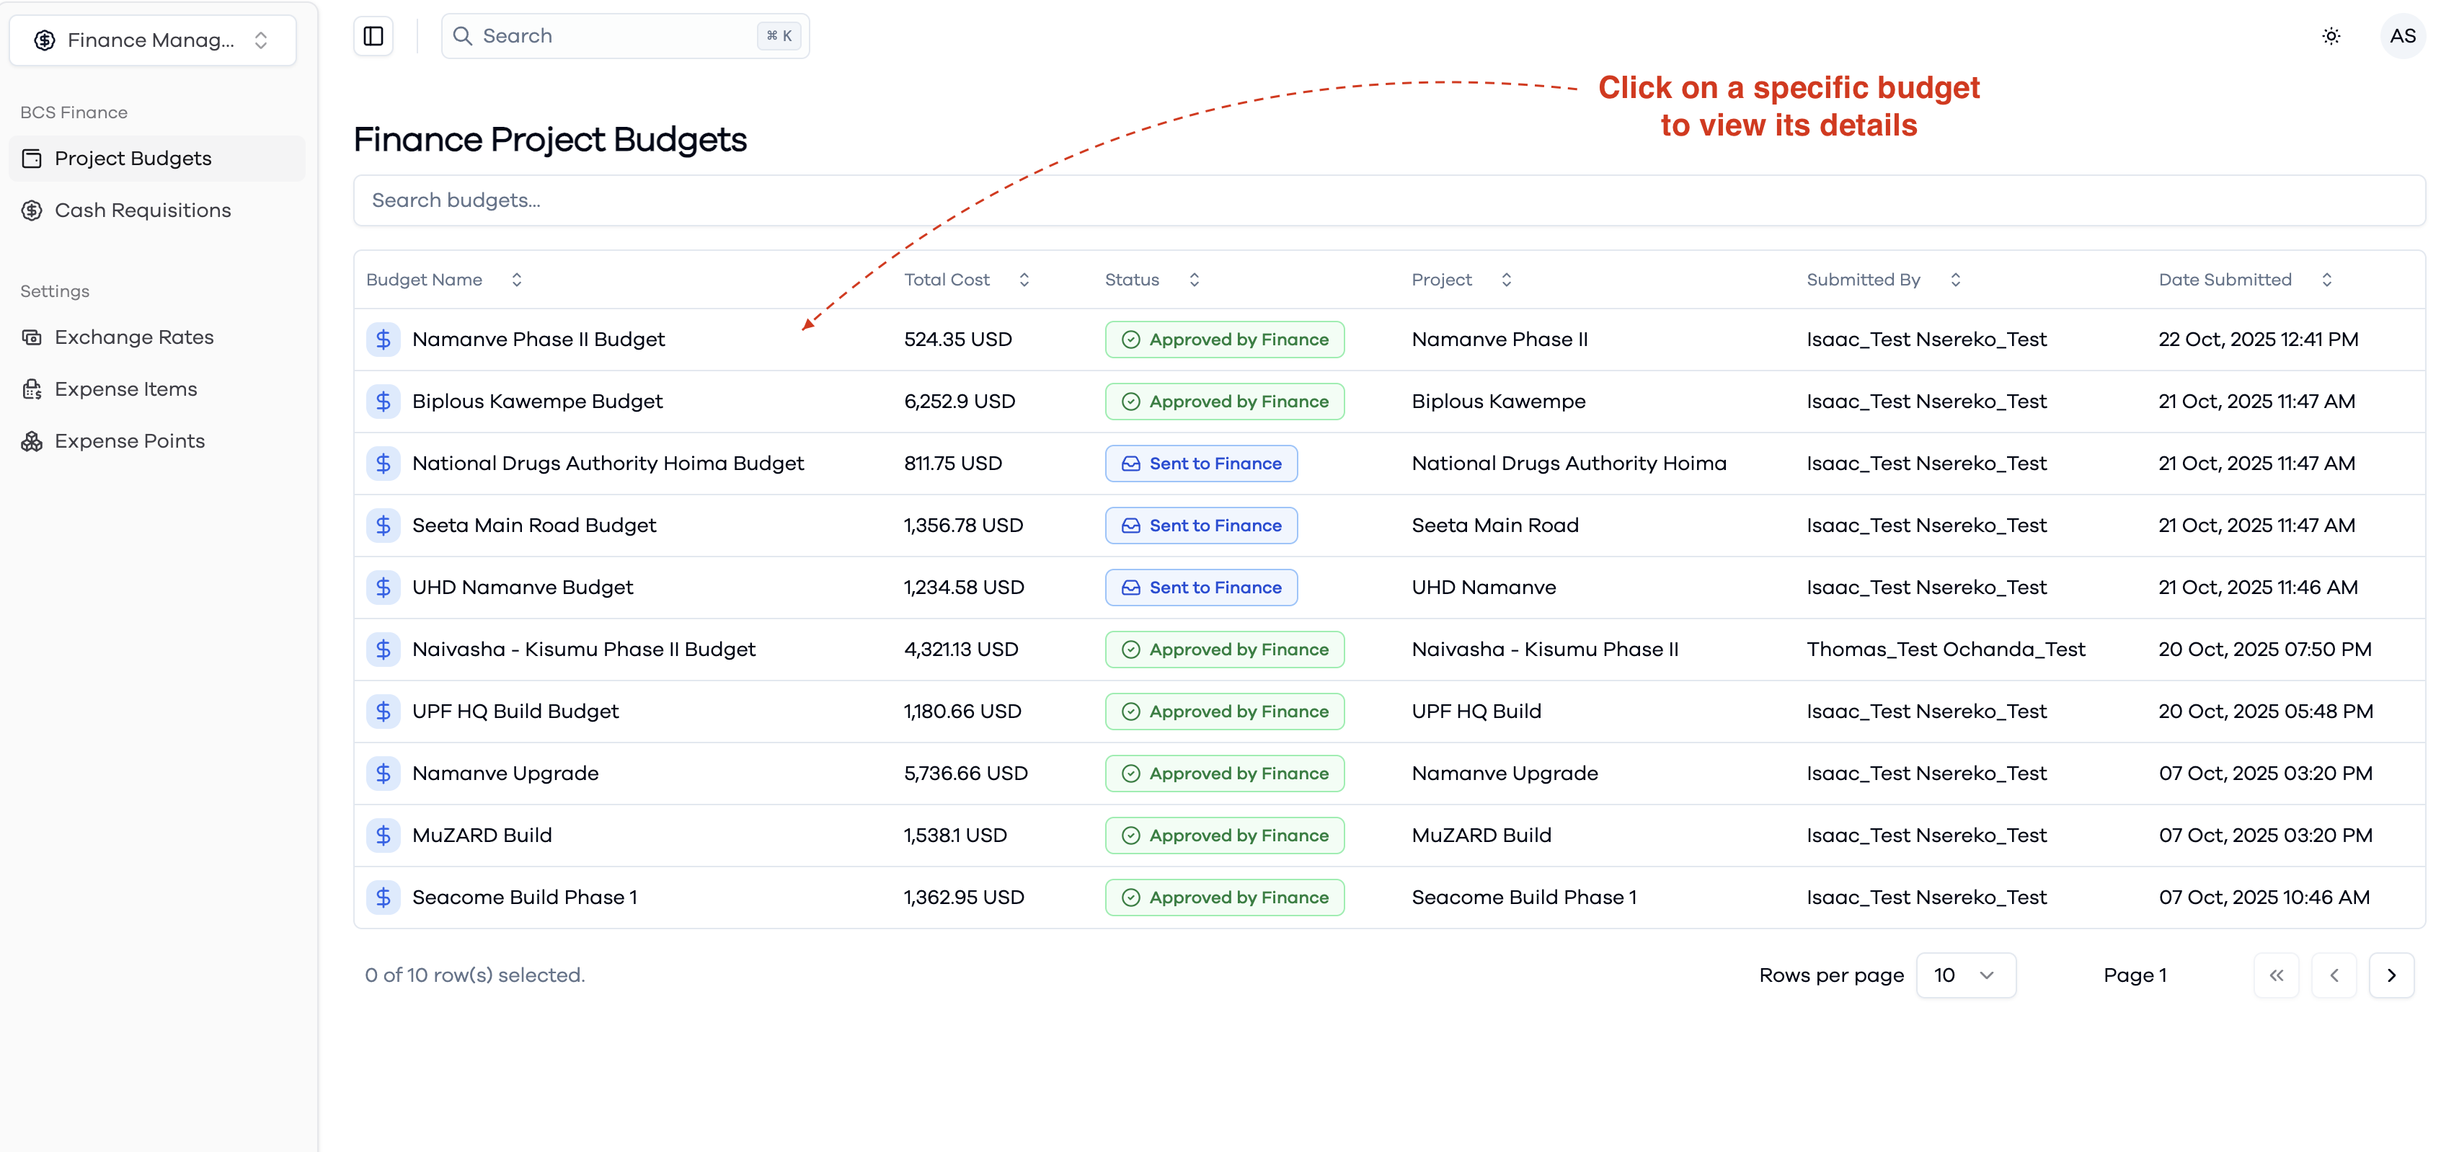Click the dollar icon for UHD Namanve Budget
This screenshot has width=2441, height=1152.
tap(383, 588)
